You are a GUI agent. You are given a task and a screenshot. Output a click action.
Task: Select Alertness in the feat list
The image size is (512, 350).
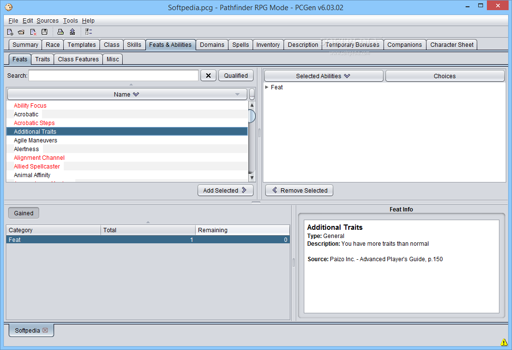(x=127, y=149)
